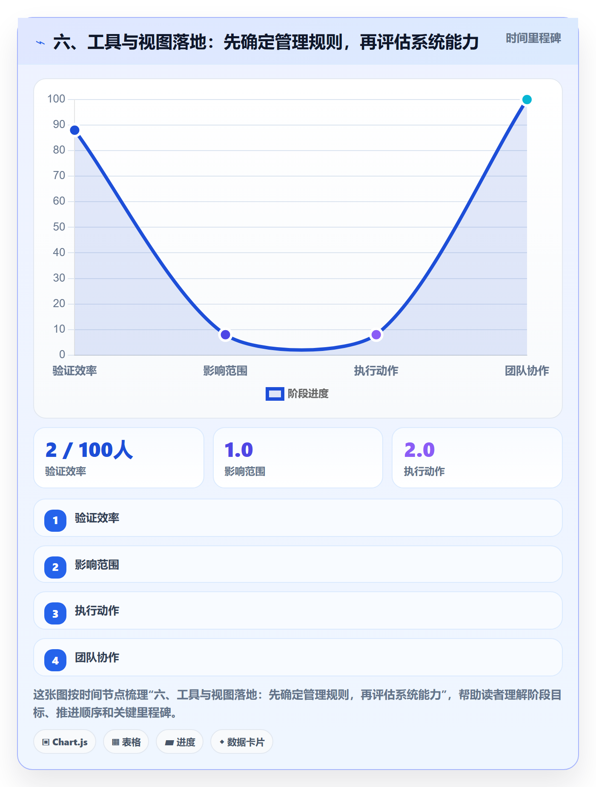The image size is (596, 787).
Task: Select the 验证效率 data point on the chart
Action: tap(74, 130)
